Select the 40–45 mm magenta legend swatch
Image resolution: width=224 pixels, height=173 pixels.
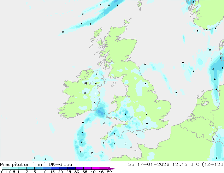click(96, 168)
